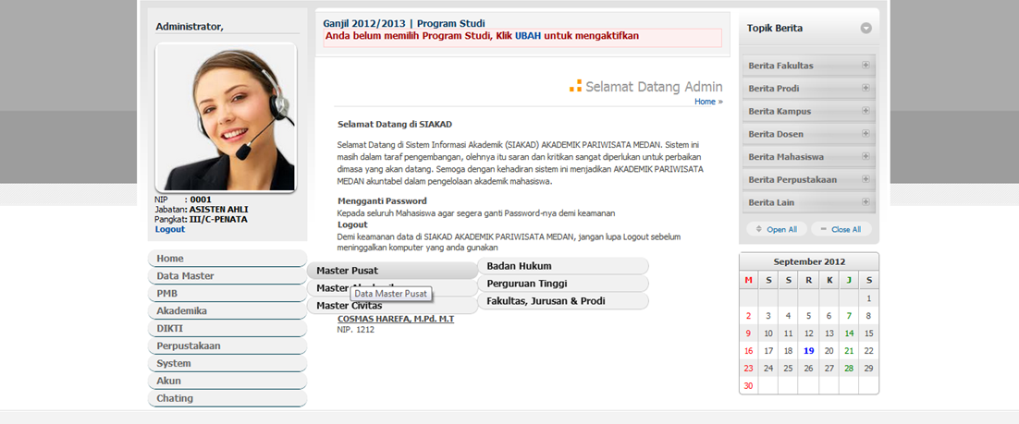Click the Open All button
Image resolution: width=1019 pixels, height=424 pixels.
click(x=777, y=229)
